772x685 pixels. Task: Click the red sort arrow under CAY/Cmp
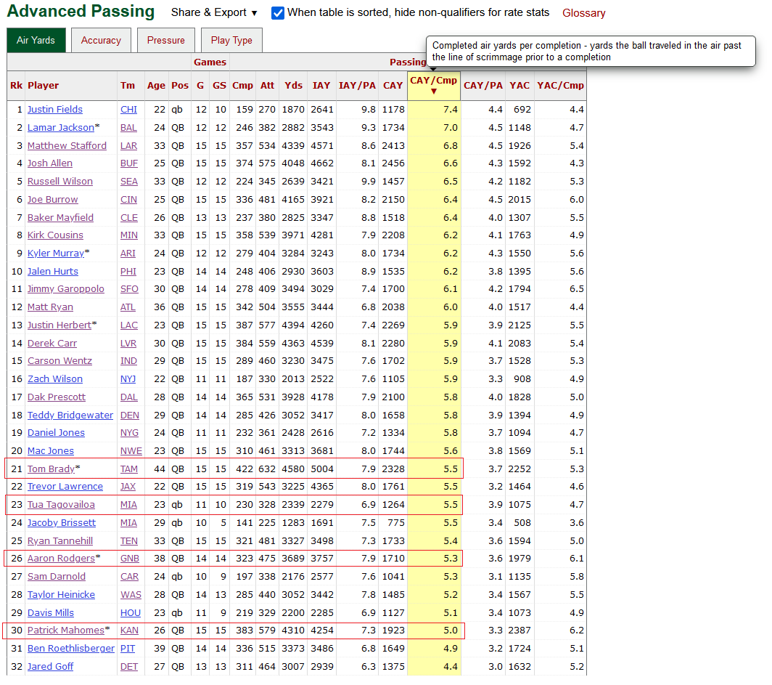tap(434, 92)
